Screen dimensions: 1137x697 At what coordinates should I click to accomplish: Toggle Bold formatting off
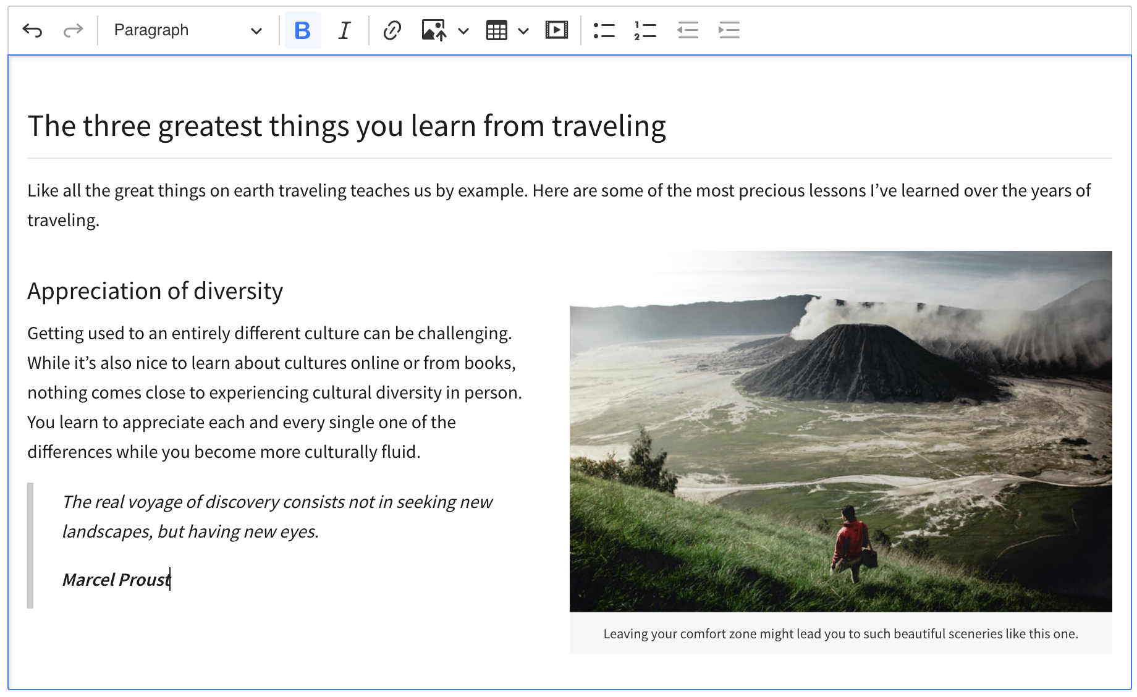pos(302,30)
